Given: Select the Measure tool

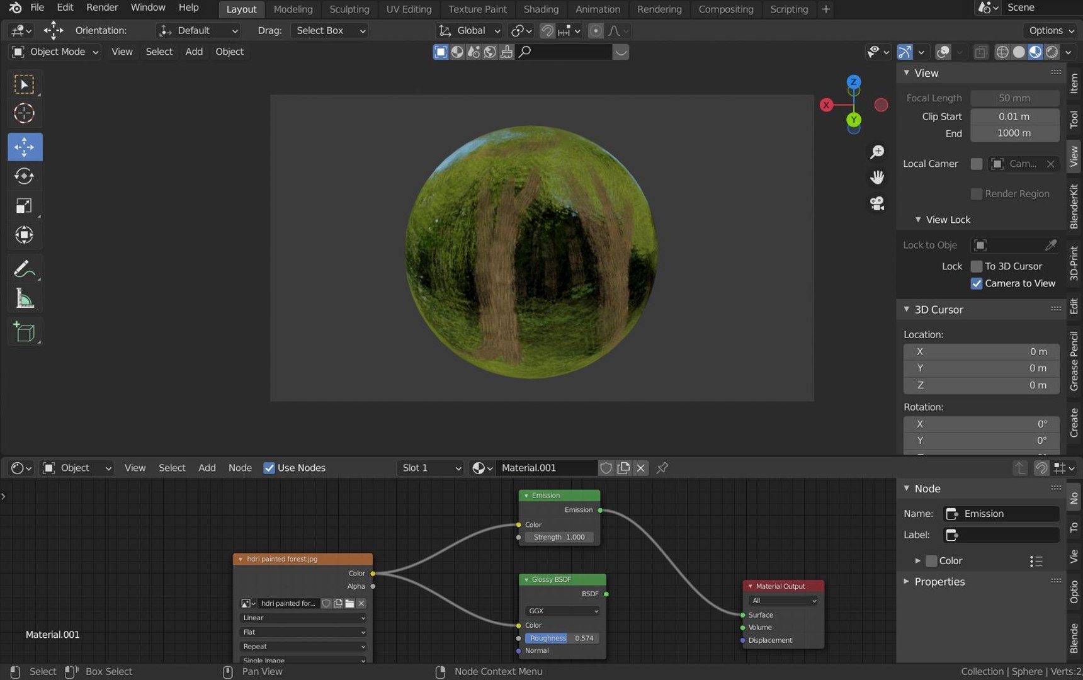Looking at the screenshot, I should pyautogui.click(x=24, y=298).
